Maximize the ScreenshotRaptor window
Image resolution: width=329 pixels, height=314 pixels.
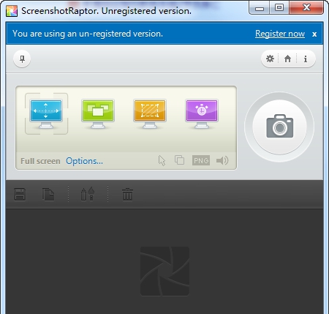(279, 7)
